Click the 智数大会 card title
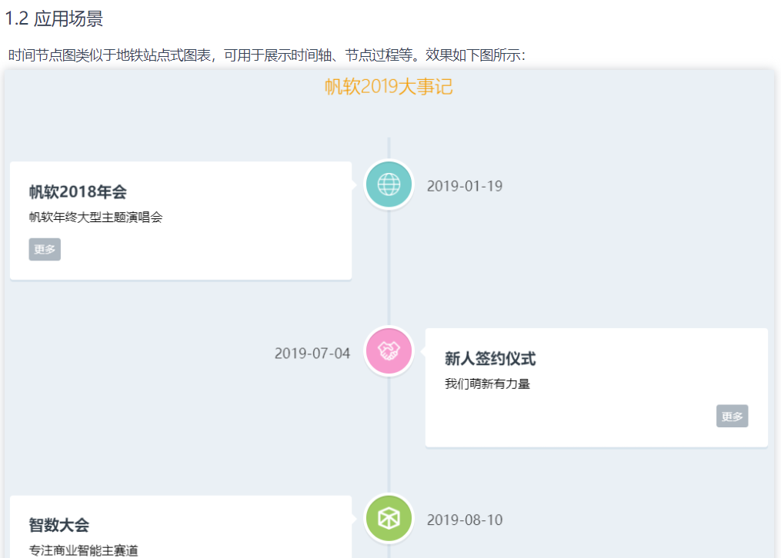 tap(59, 526)
